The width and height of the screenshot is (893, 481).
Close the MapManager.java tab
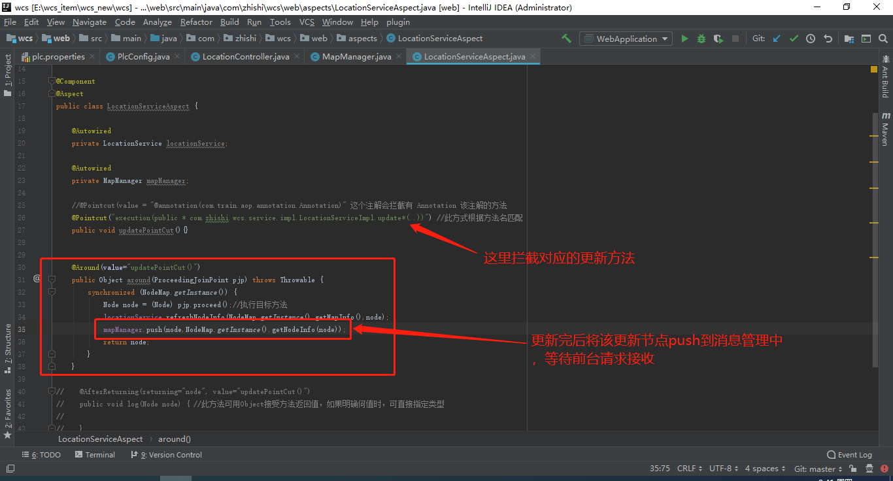(399, 57)
